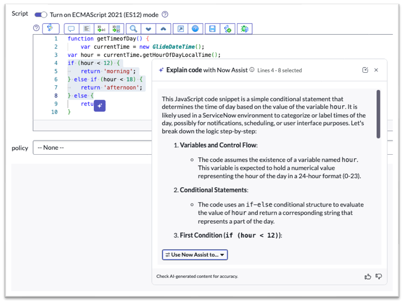Give thumbs down feedback
Screen dimensions: 404x304
click(379, 276)
